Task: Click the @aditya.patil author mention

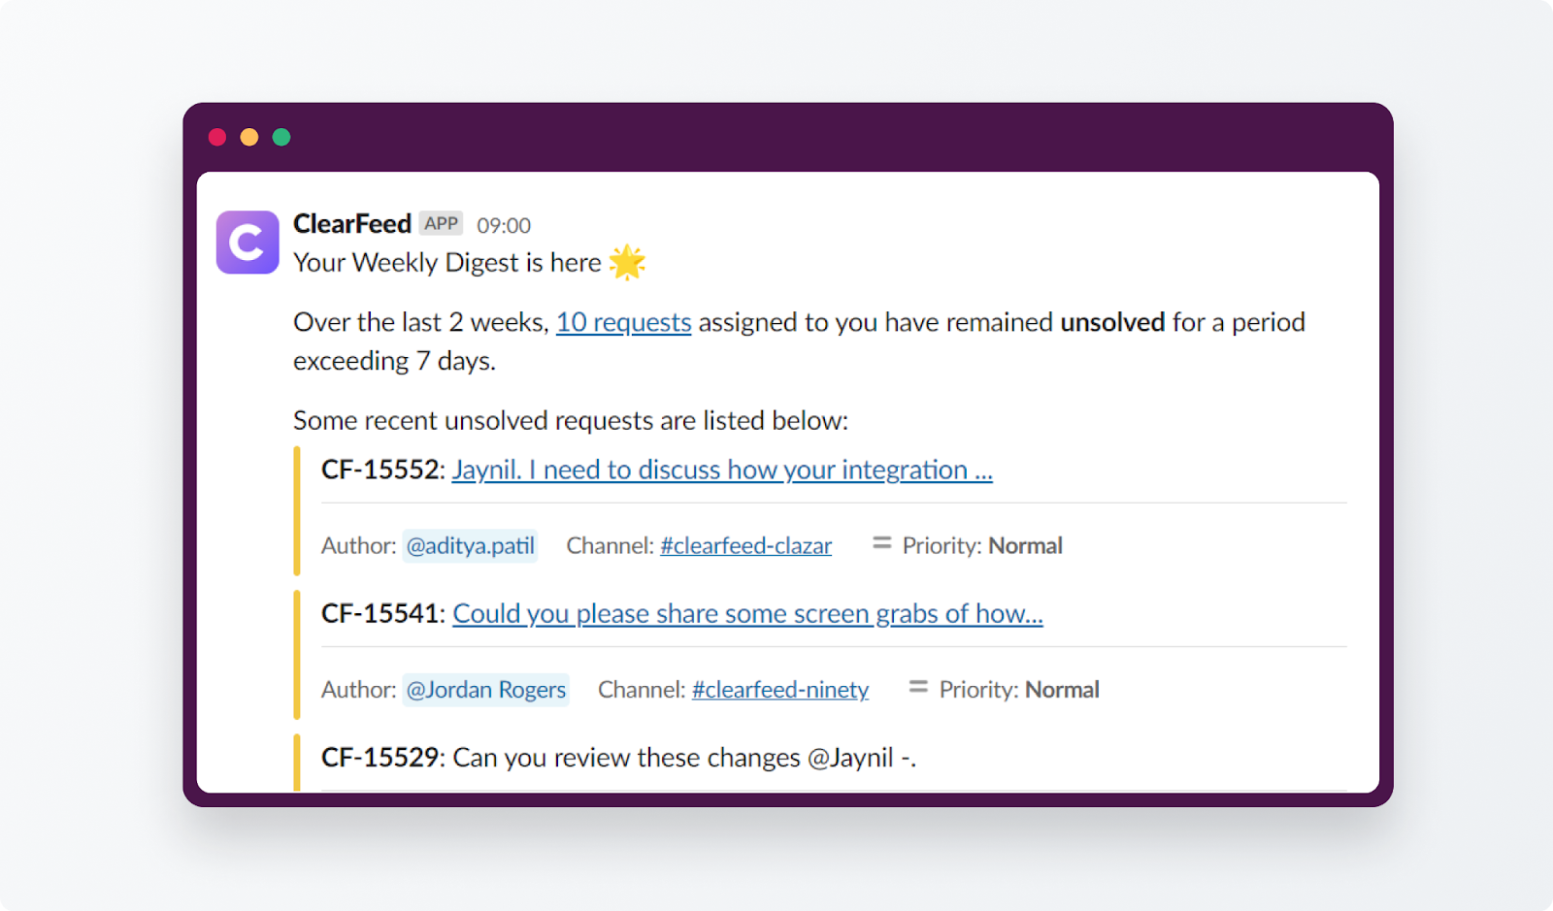Action: [x=471, y=545]
